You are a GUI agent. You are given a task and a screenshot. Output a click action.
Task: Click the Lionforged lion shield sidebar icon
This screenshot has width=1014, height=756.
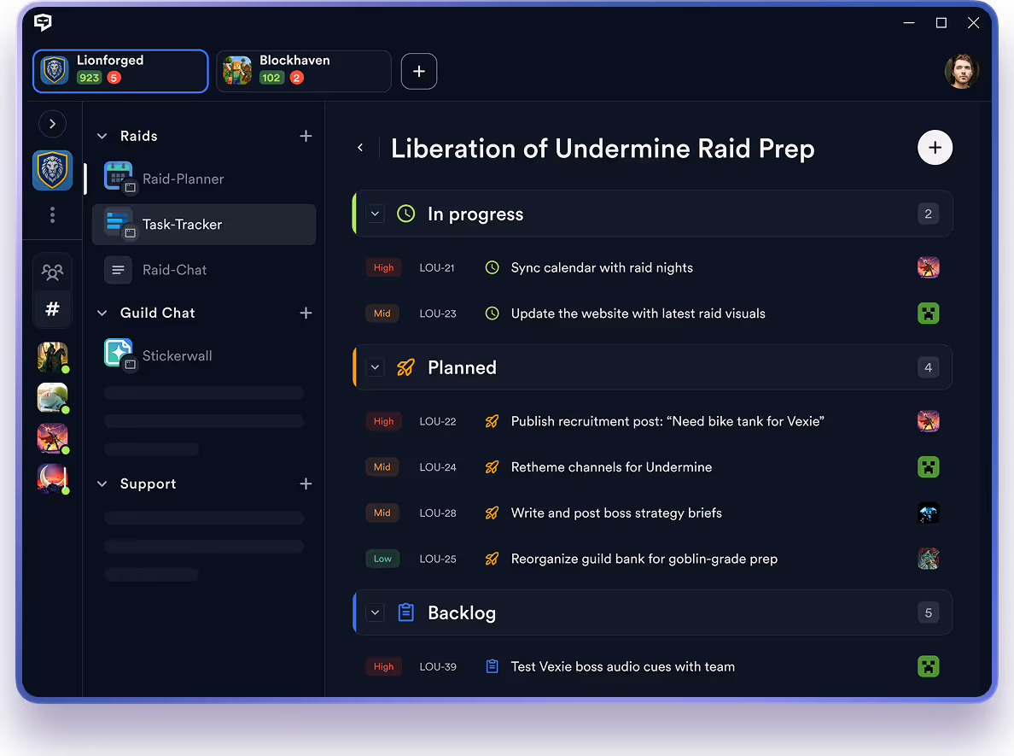[52, 171]
